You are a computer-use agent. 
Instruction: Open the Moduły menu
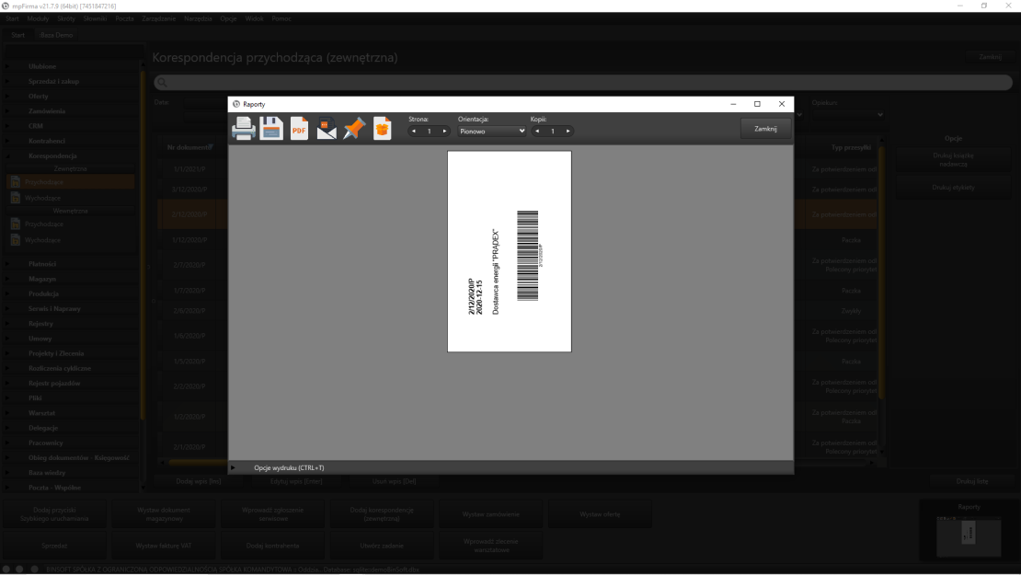point(38,19)
